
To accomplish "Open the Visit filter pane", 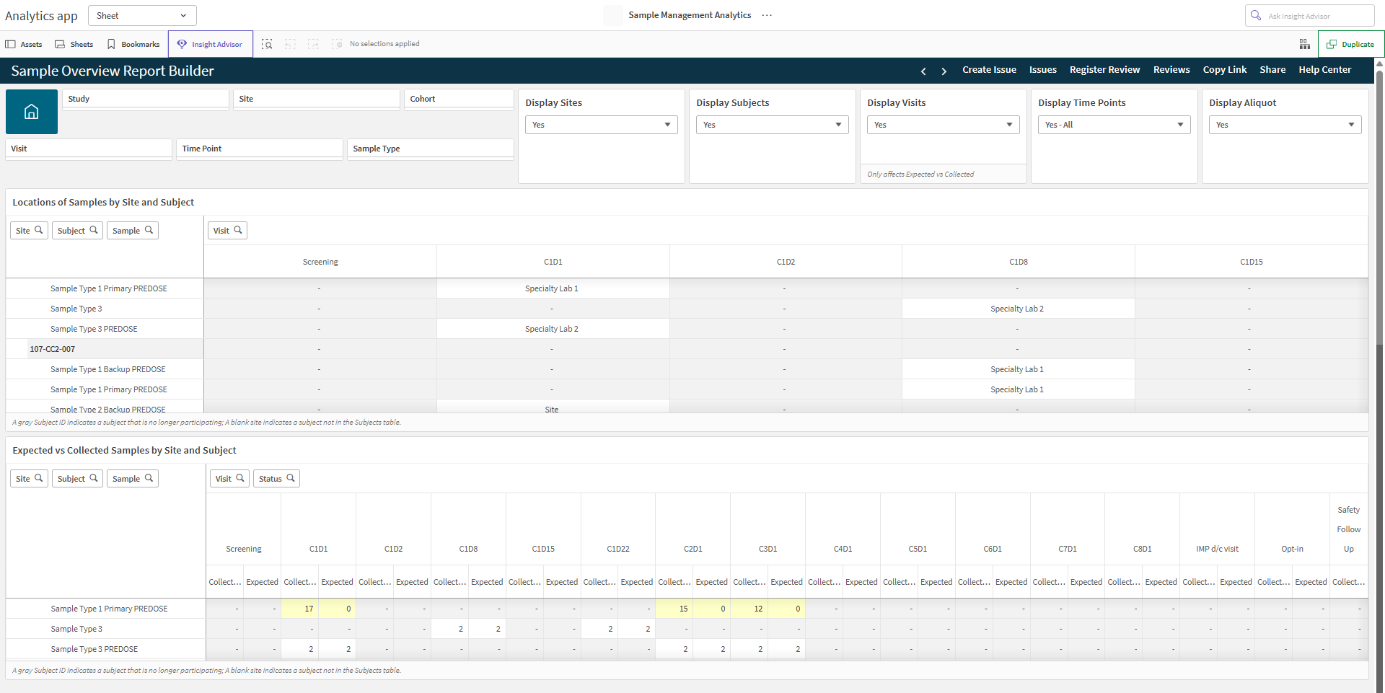I will pos(89,149).
